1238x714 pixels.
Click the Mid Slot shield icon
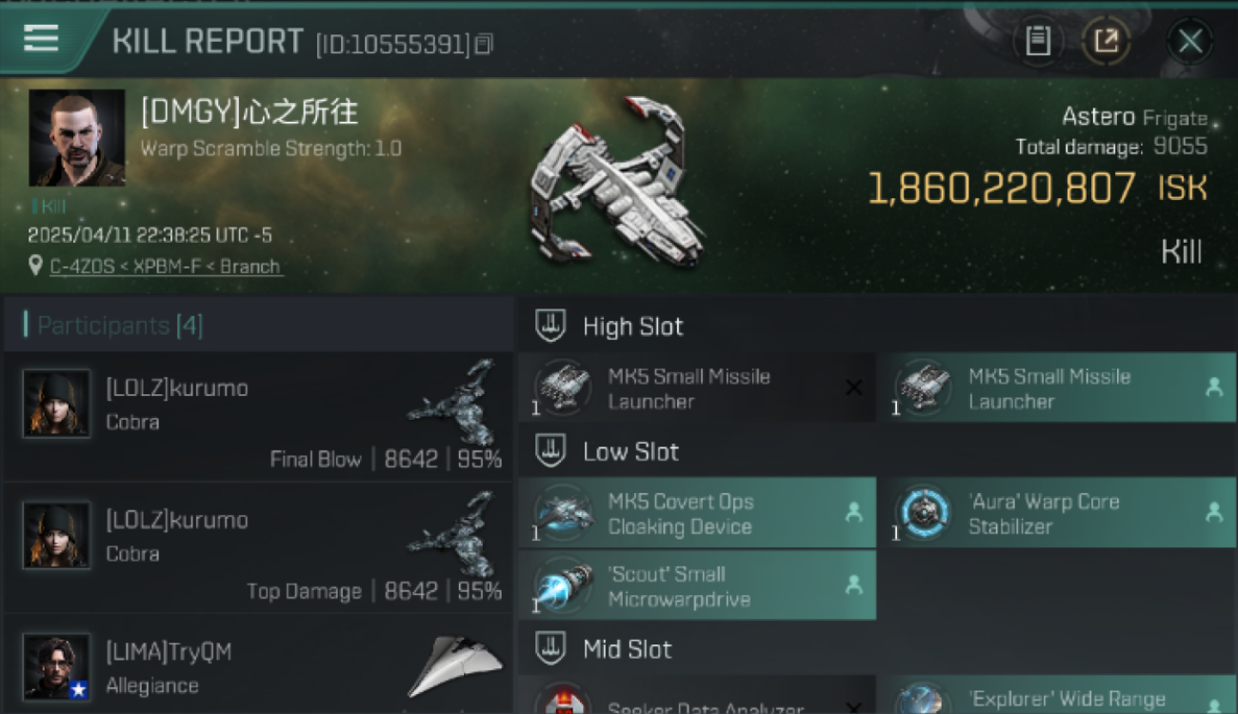(550, 649)
